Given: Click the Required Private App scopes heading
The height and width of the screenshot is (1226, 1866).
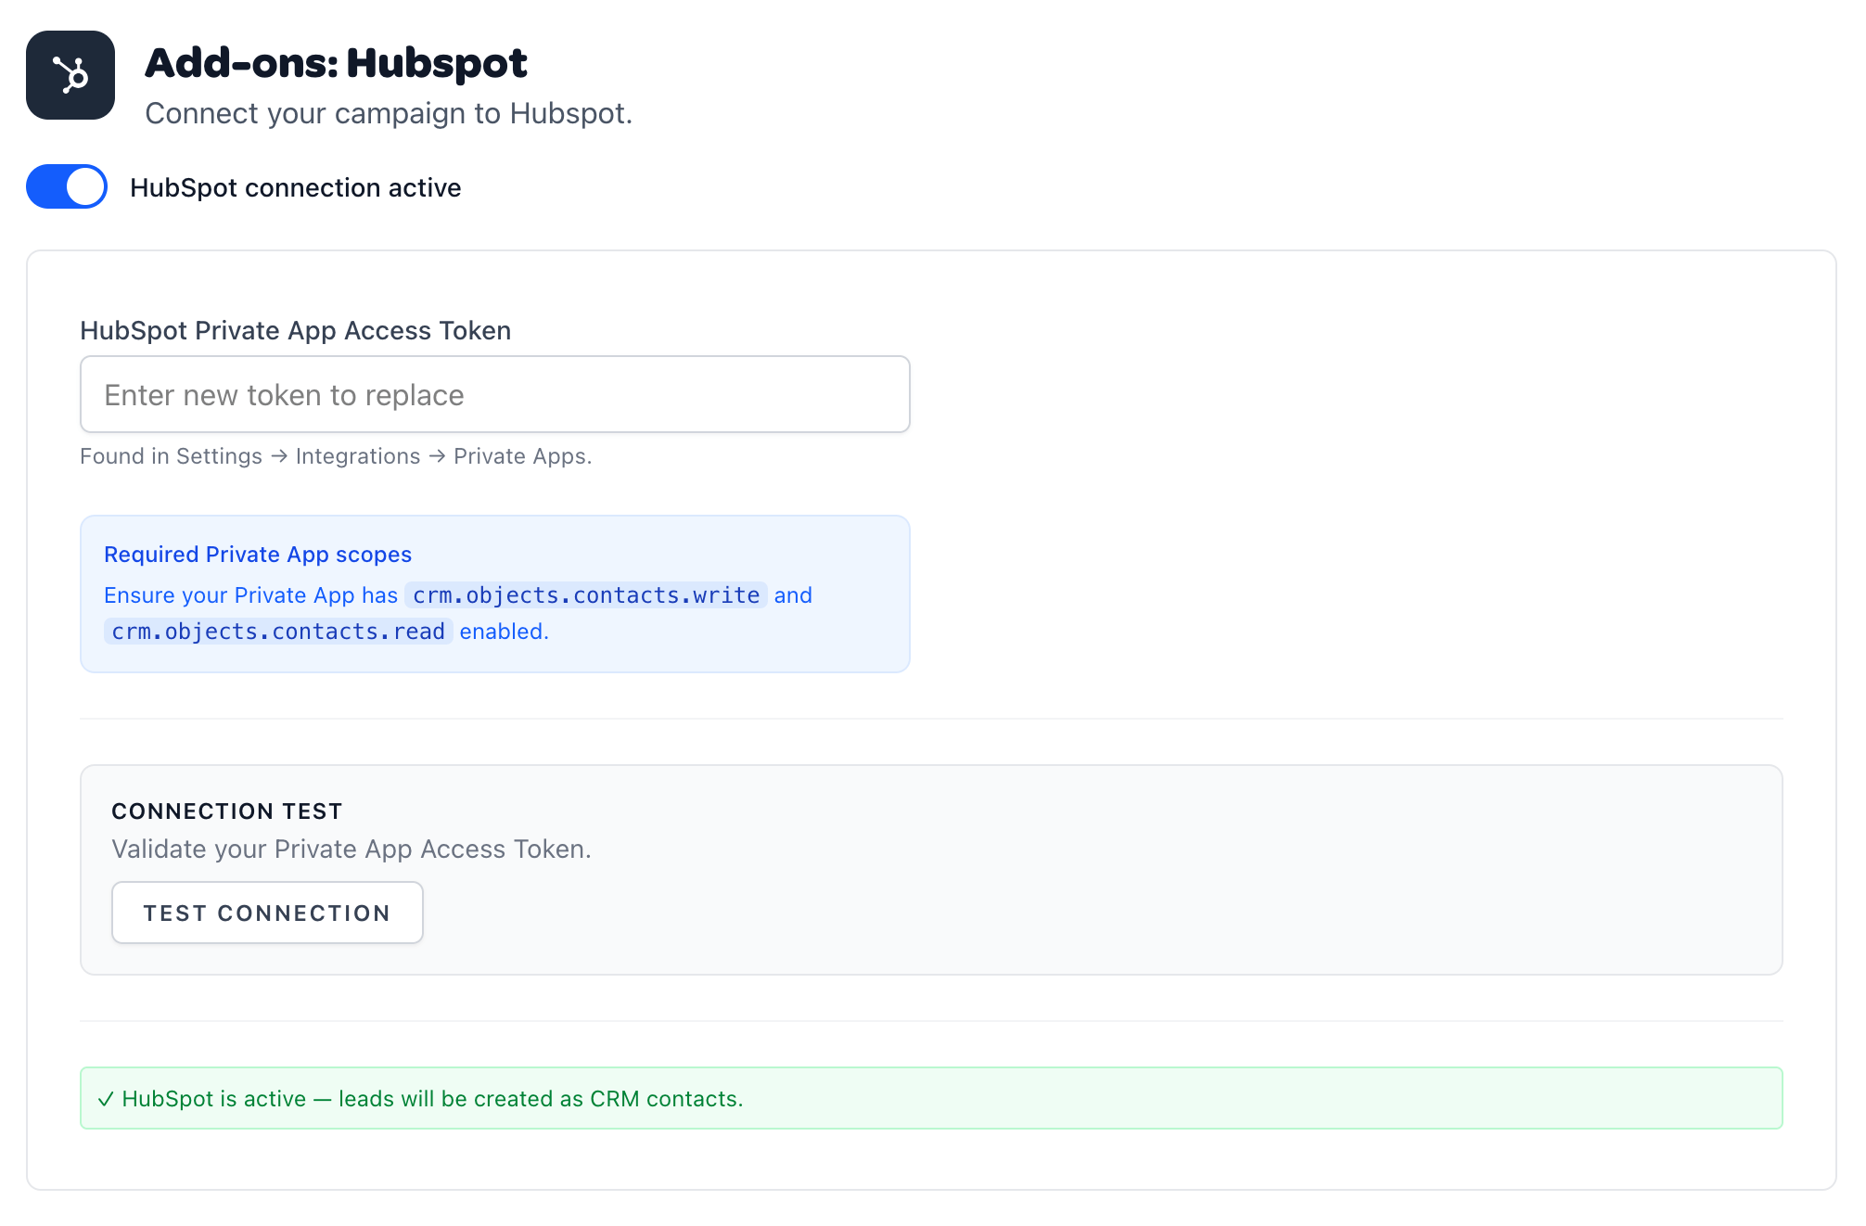Looking at the screenshot, I should 258,554.
